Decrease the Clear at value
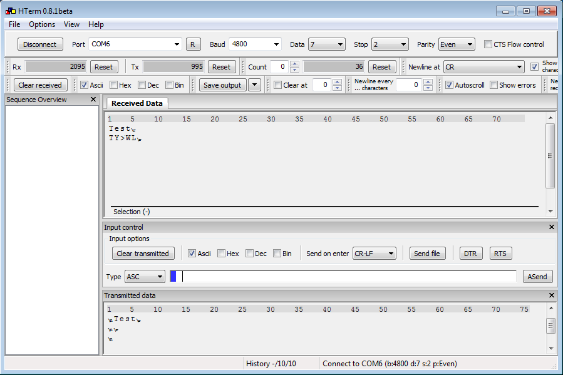The image size is (563, 375). [337, 88]
